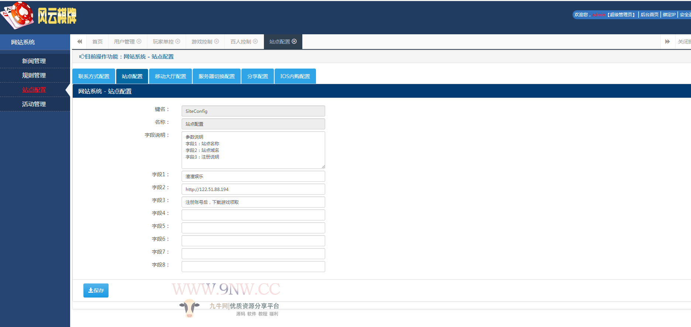Close the 游戏控制 tab
The width and height of the screenshot is (691, 327).
[x=217, y=41]
